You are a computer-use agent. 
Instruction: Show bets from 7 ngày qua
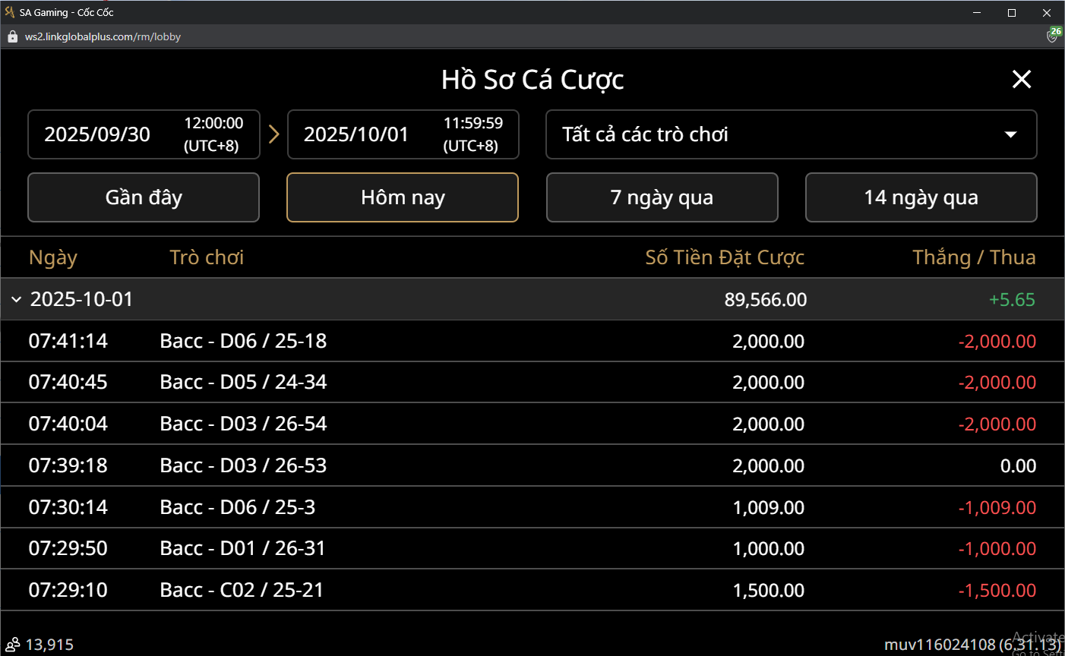(x=662, y=197)
